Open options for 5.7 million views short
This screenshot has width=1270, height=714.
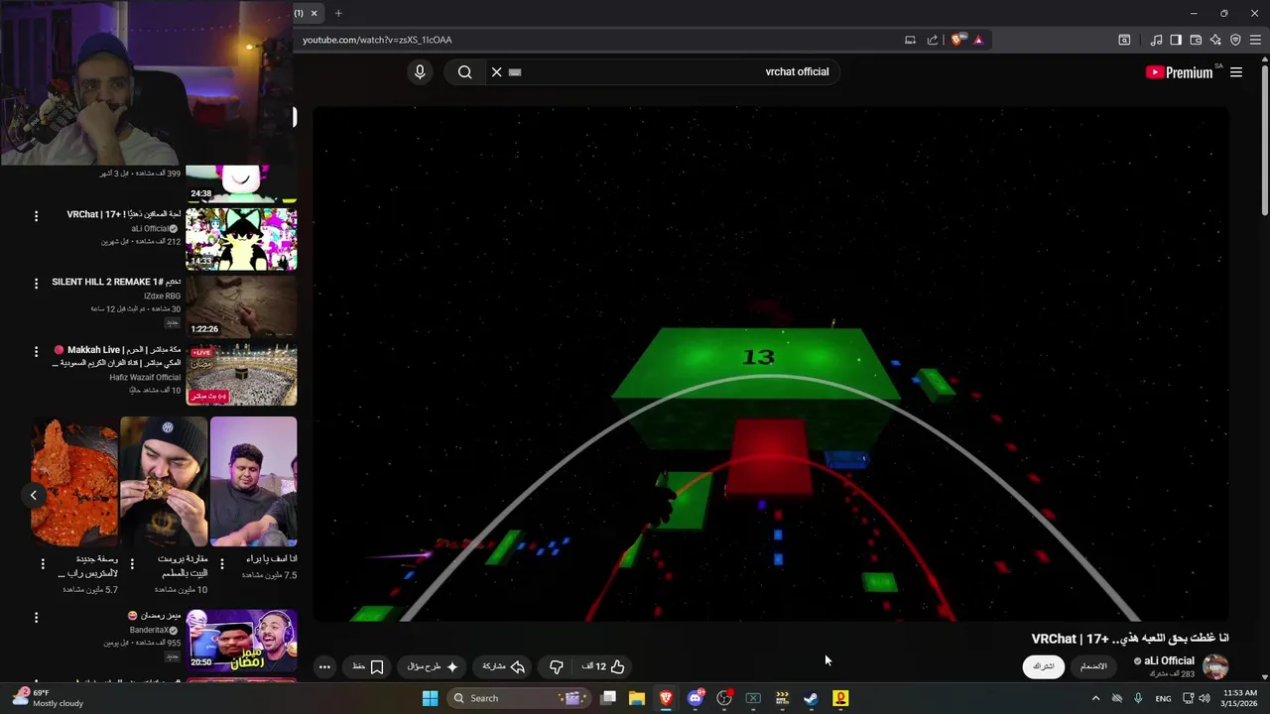(x=43, y=563)
